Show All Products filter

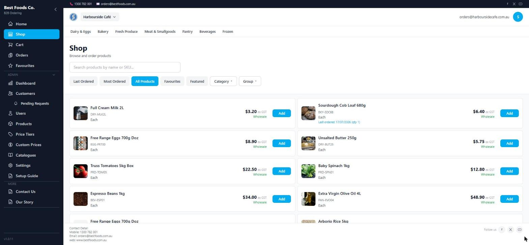click(145, 81)
